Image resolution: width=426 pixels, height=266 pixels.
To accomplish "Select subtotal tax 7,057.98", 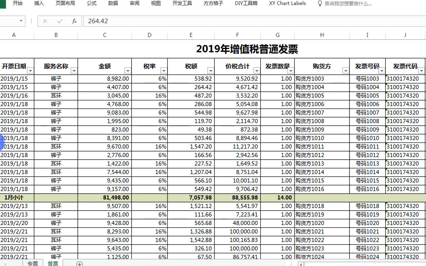I will pos(191,198).
